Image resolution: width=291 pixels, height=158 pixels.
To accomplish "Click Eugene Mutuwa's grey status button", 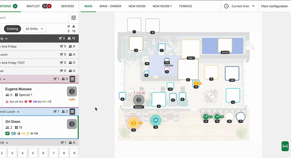I will point(72,92).
